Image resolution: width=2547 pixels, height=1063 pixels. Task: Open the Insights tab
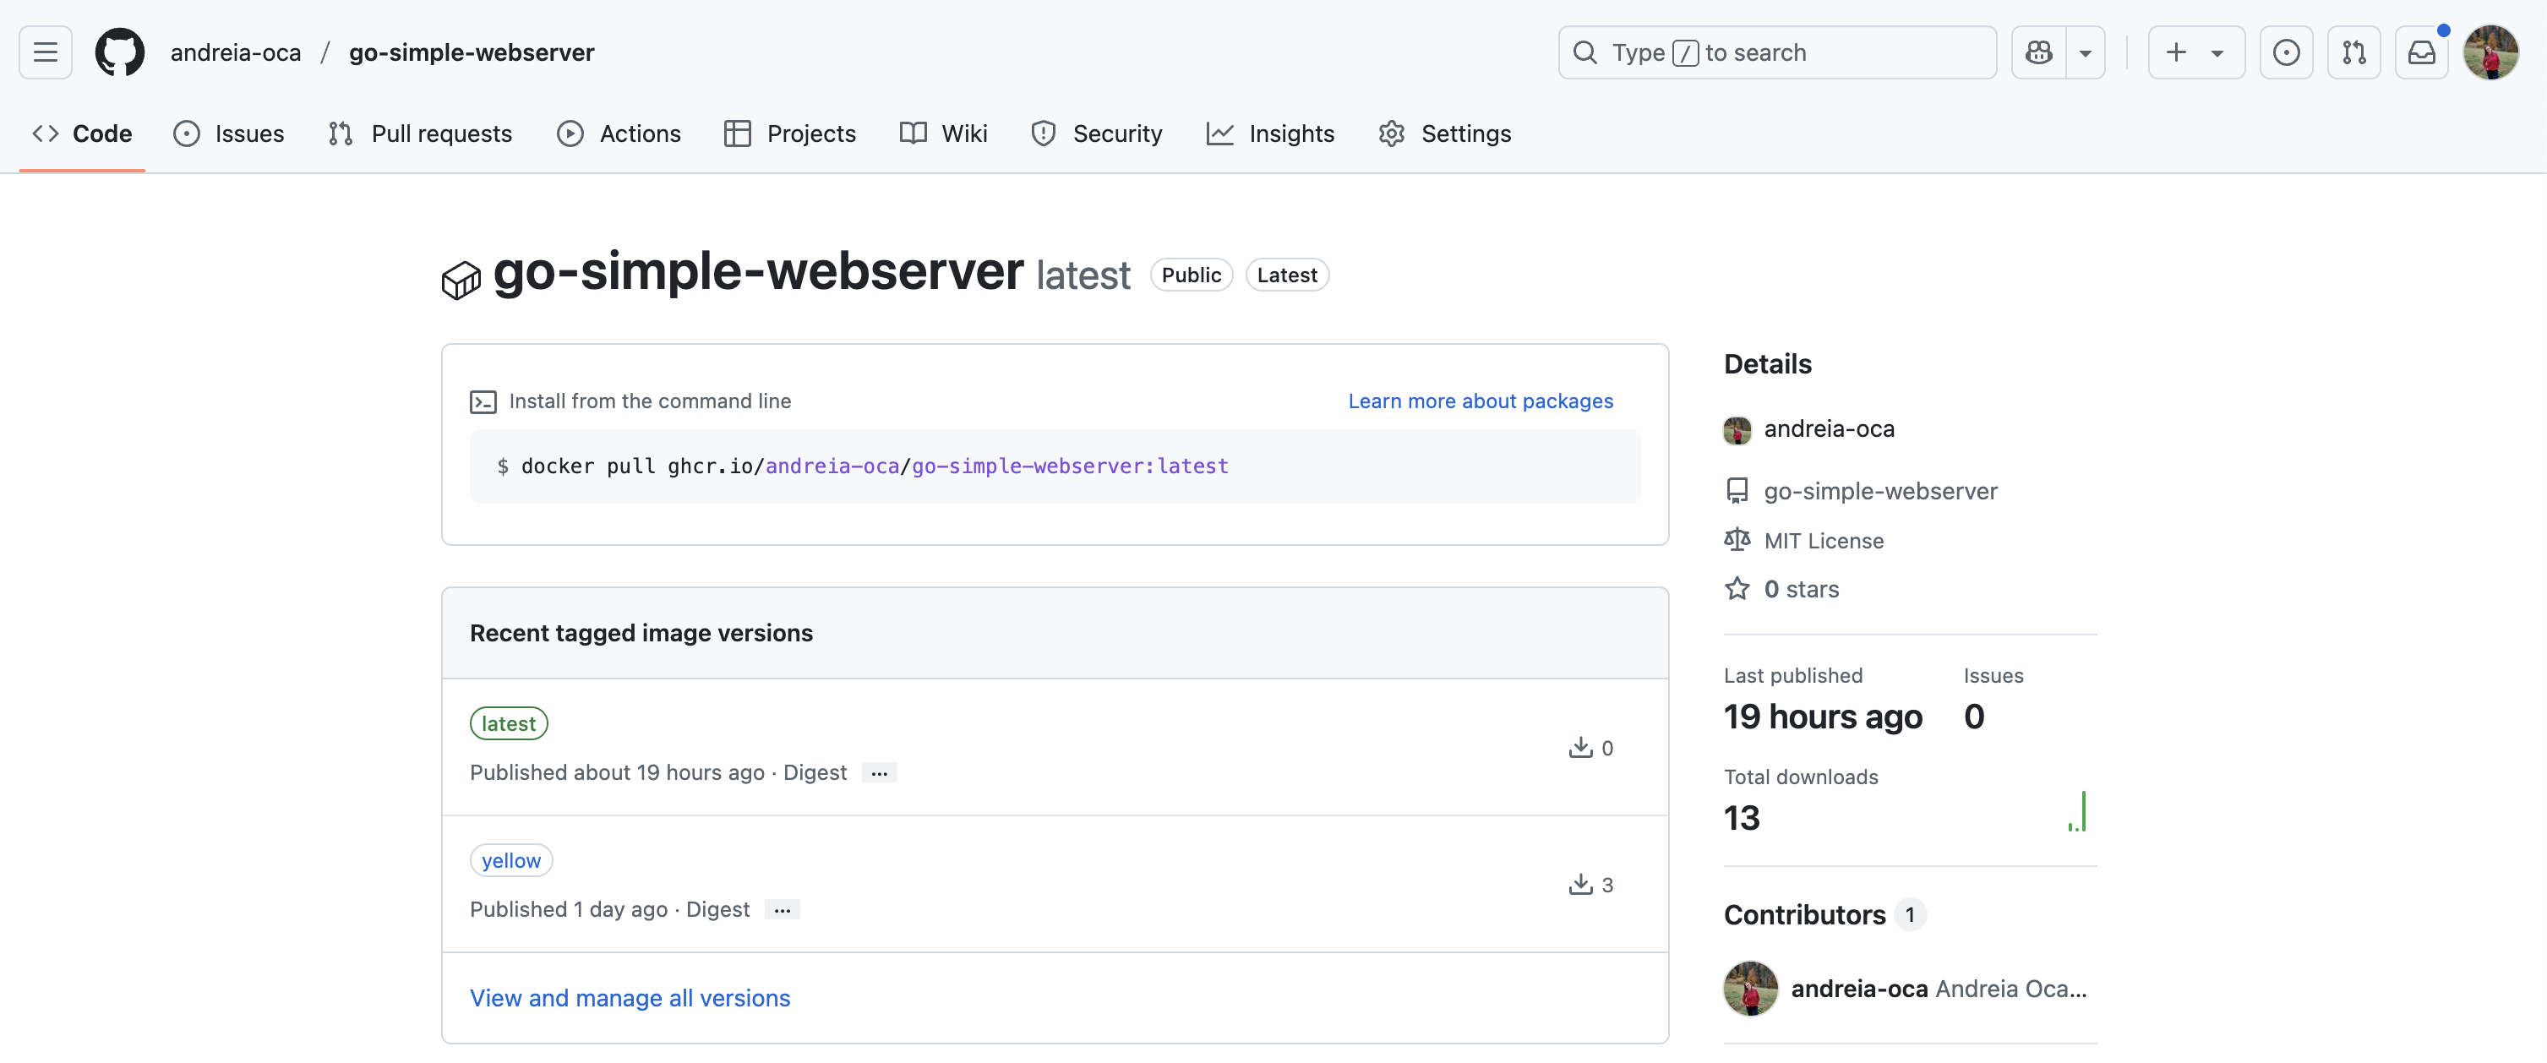coord(1270,134)
